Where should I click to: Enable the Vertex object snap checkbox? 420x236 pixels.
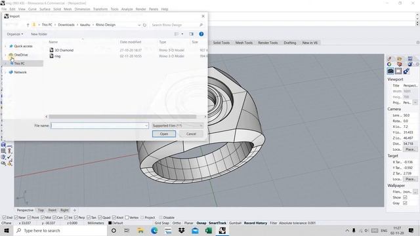click(x=127, y=218)
